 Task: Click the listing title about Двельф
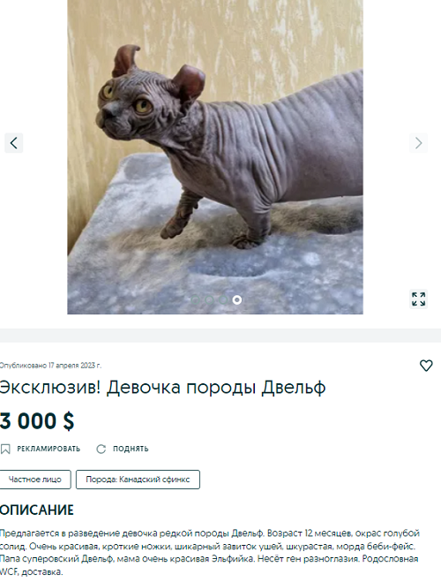(x=162, y=388)
